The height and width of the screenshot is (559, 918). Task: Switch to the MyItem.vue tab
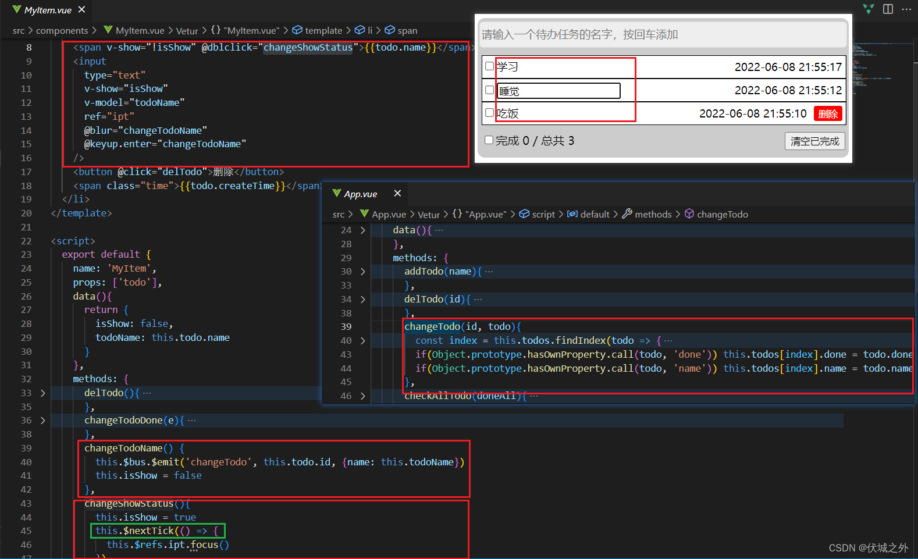coord(48,10)
